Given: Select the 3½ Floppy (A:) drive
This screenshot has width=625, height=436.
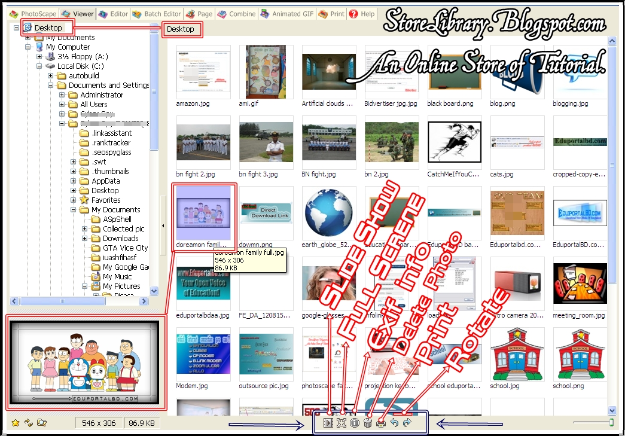Looking at the screenshot, I should click(83, 57).
